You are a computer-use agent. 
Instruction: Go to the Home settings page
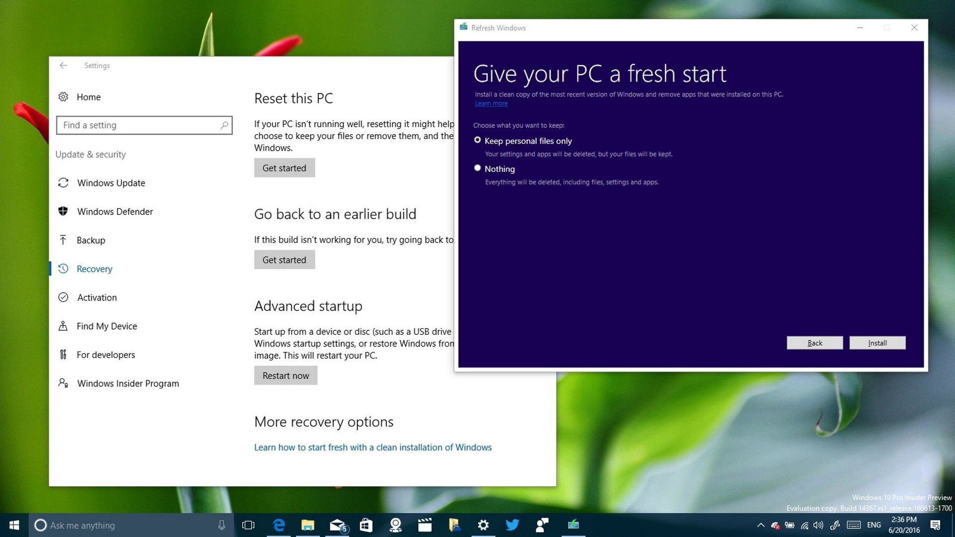(89, 97)
